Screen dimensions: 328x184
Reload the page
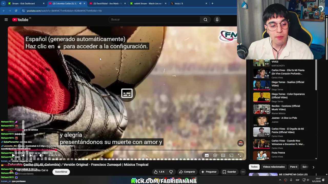coord(16,11)
